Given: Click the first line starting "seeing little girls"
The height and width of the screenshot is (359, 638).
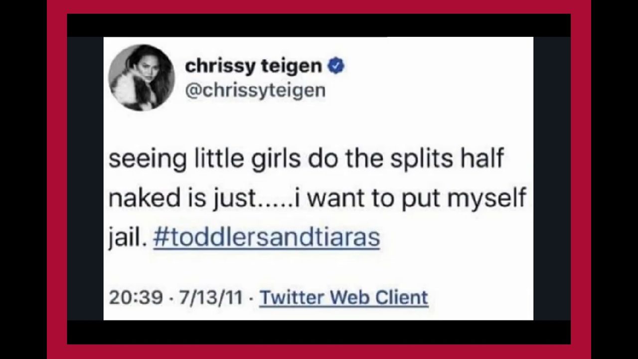Looking at the screenshot, I should (x=306, y=159).
